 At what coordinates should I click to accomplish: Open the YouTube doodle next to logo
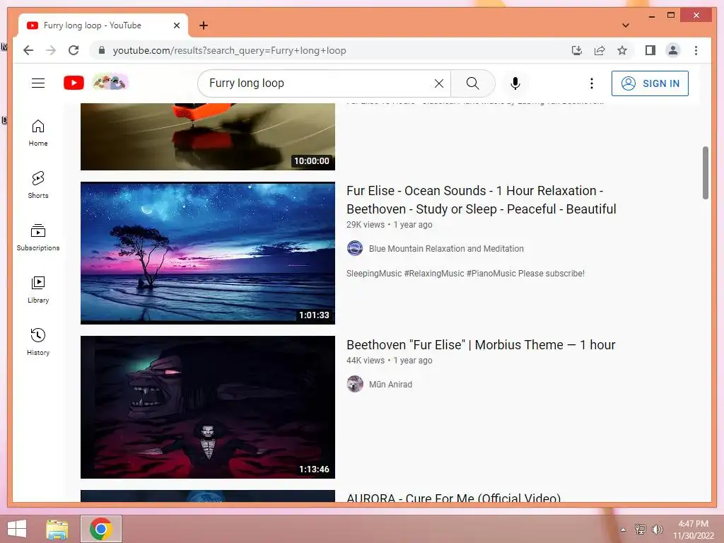point(110,83)
